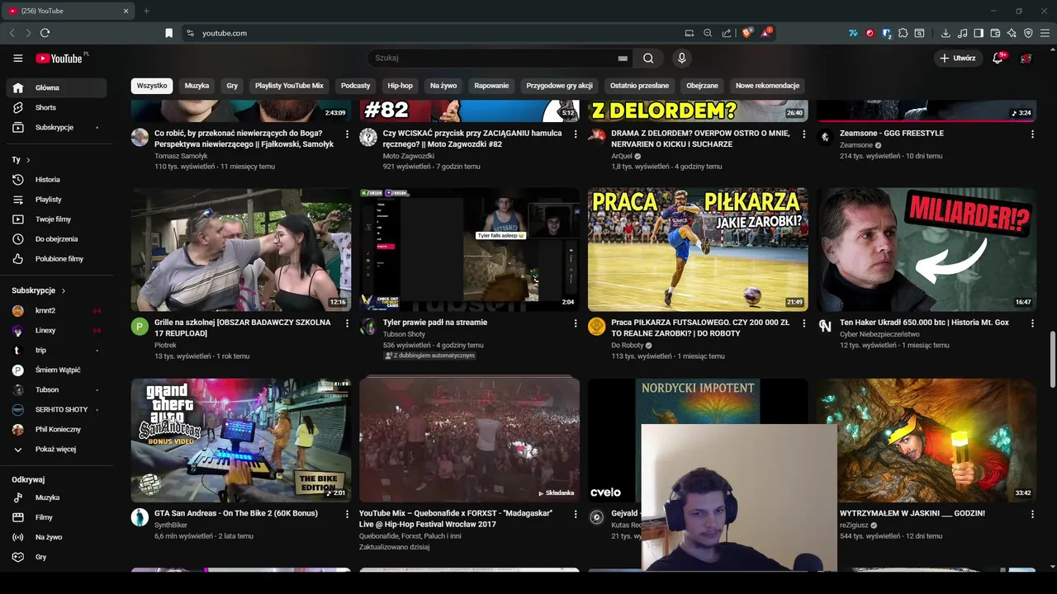Click the search magnifier button

click(x=648, y=59)
